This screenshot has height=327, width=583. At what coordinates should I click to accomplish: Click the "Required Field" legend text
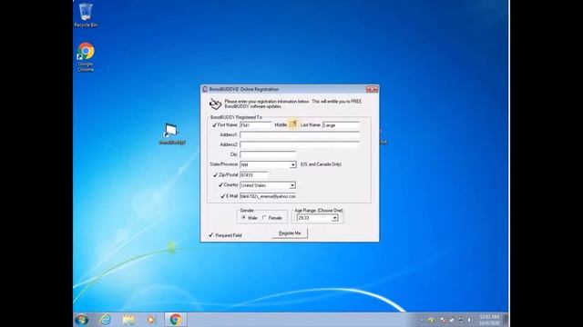coord(229,235)
